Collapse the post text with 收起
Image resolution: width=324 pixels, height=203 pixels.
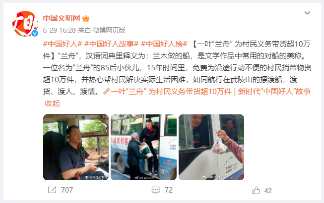tap(52, 103)
